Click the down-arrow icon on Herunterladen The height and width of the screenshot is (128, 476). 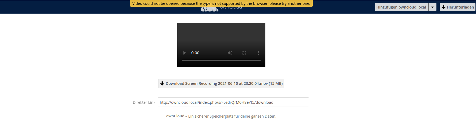point(443,7)
